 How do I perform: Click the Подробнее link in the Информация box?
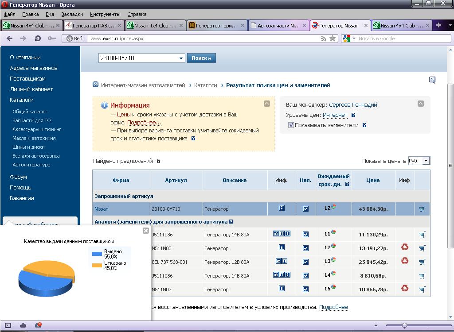point(144,122)
